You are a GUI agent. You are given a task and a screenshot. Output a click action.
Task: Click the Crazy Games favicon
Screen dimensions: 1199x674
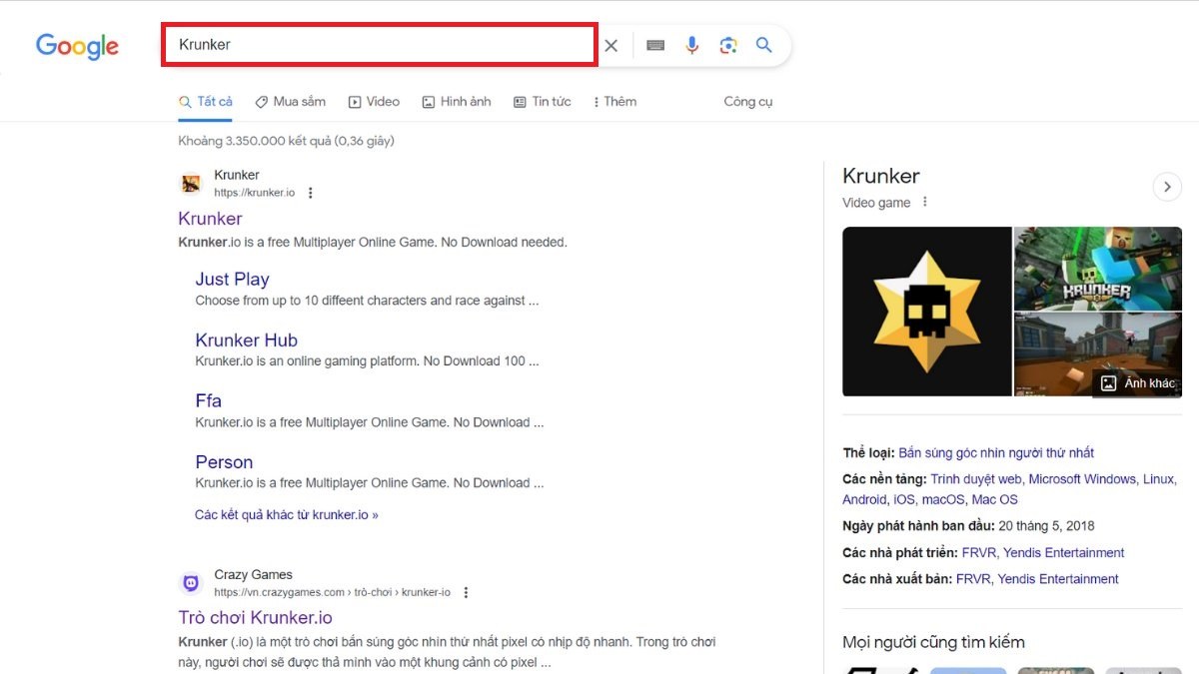(x=191, y=583)
